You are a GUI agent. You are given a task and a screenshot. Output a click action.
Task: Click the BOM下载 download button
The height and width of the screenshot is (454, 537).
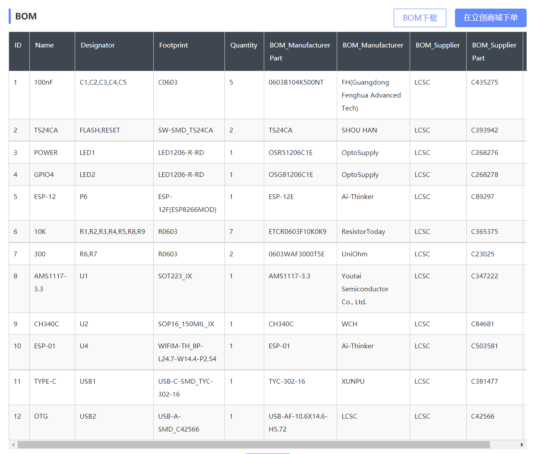pyautogui.click(x=420, y=18)
